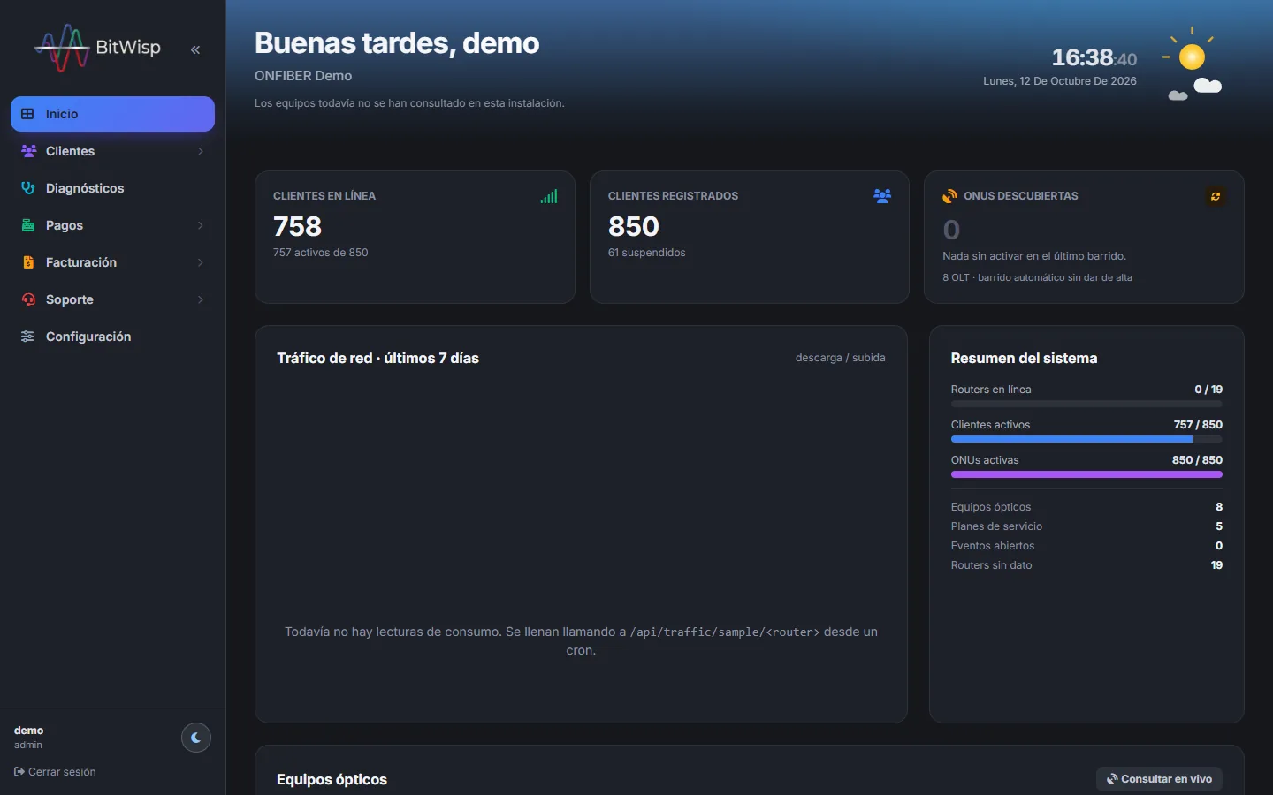The image size is (1273, 795).
Task: Click the 'descarga / subida' legend
Action: 840,358
